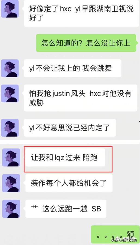Select the '好像定了 hxc' message bubble
This screenshot has width=140, height=245.
click(x=81, y=13)
